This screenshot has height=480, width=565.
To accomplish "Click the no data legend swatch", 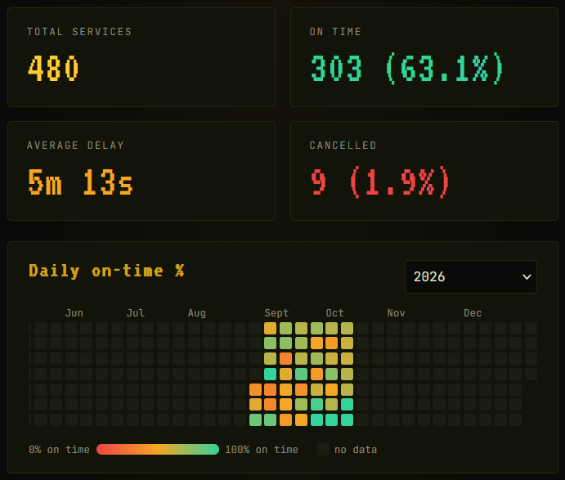I will [323, 450].
